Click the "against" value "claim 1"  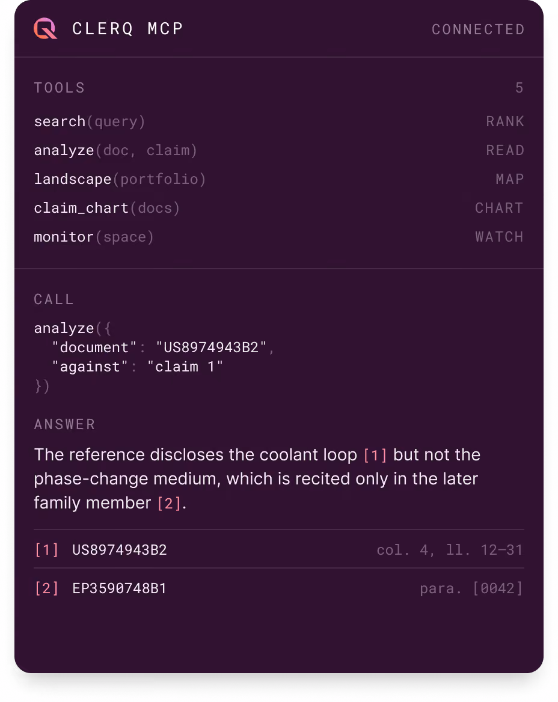click(x=185, y=367)
